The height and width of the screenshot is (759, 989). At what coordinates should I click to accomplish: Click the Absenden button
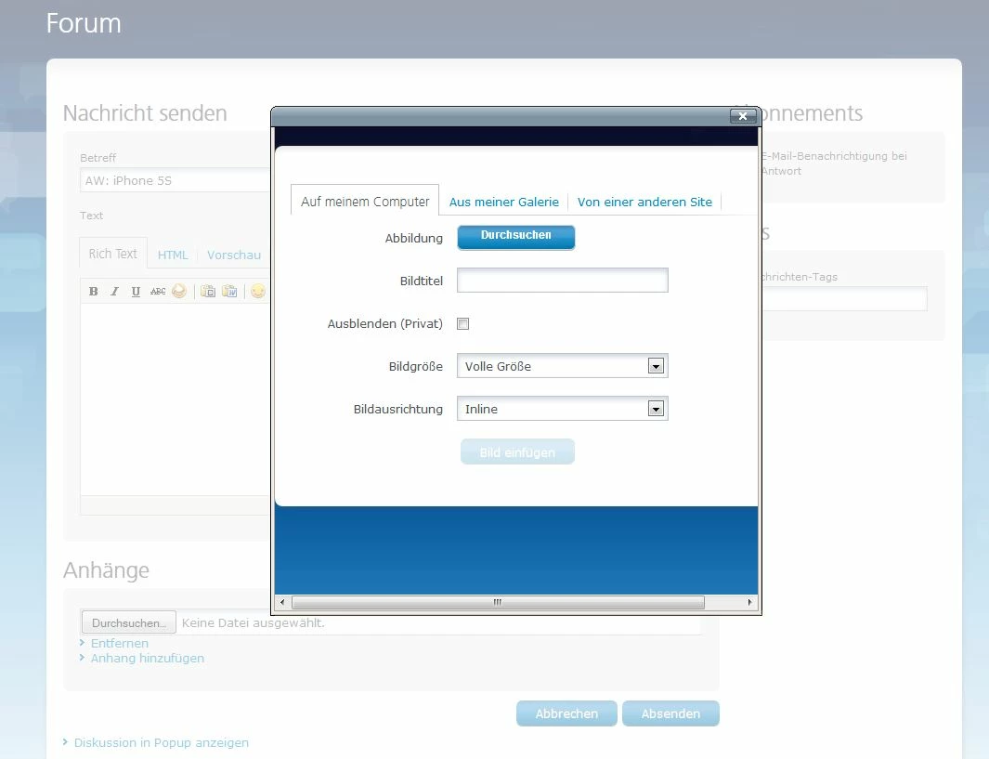click(670, 713)
